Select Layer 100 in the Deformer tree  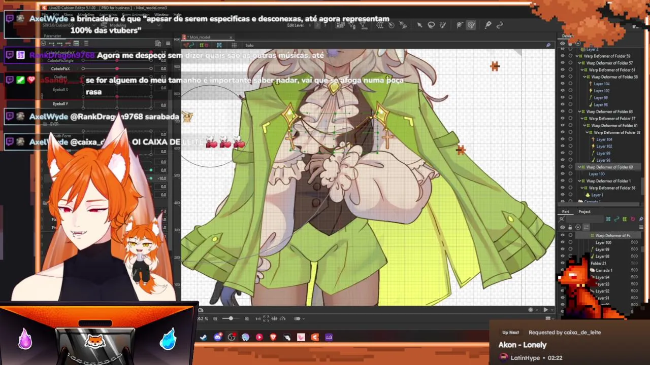point(597,174)
